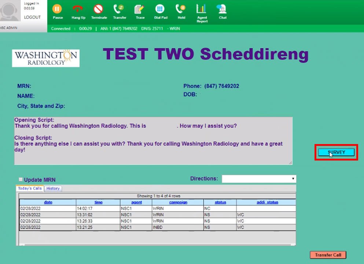Click inside the script text area

153,141
